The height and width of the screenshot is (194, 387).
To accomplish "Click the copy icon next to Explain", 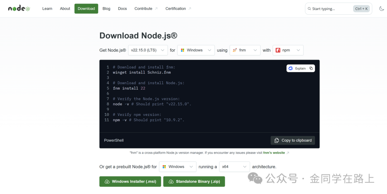I will point(311,68).
